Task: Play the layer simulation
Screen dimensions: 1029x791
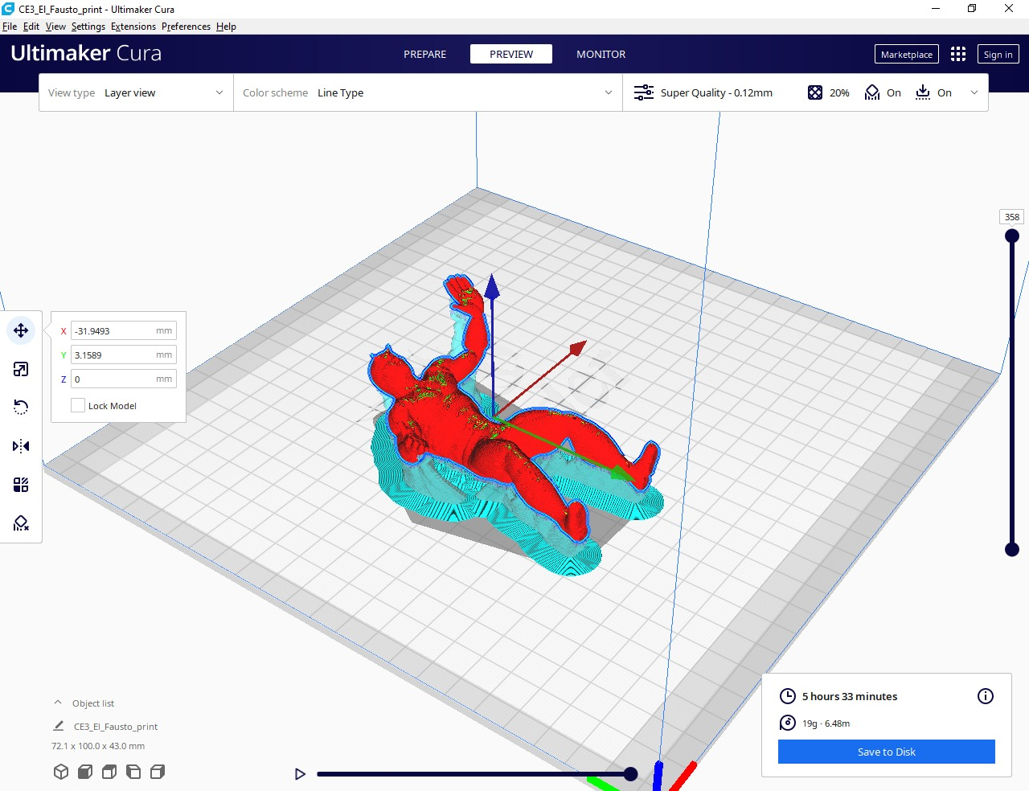Action: (x=300, y=774)
